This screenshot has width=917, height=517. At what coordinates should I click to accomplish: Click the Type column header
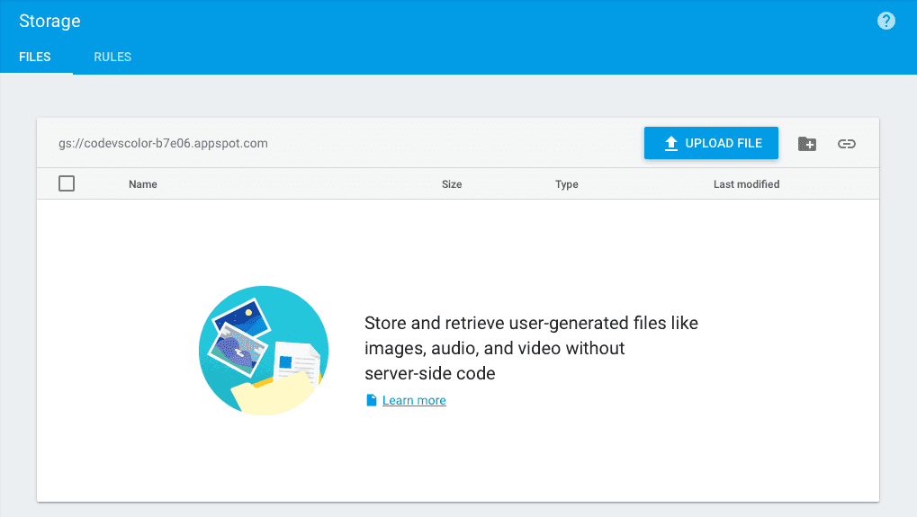pos(567,184)
